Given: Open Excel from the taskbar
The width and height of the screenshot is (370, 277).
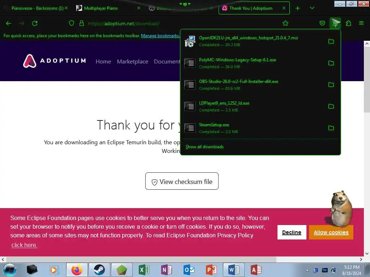Looking at the screenshot, I should tap(144, 270).
